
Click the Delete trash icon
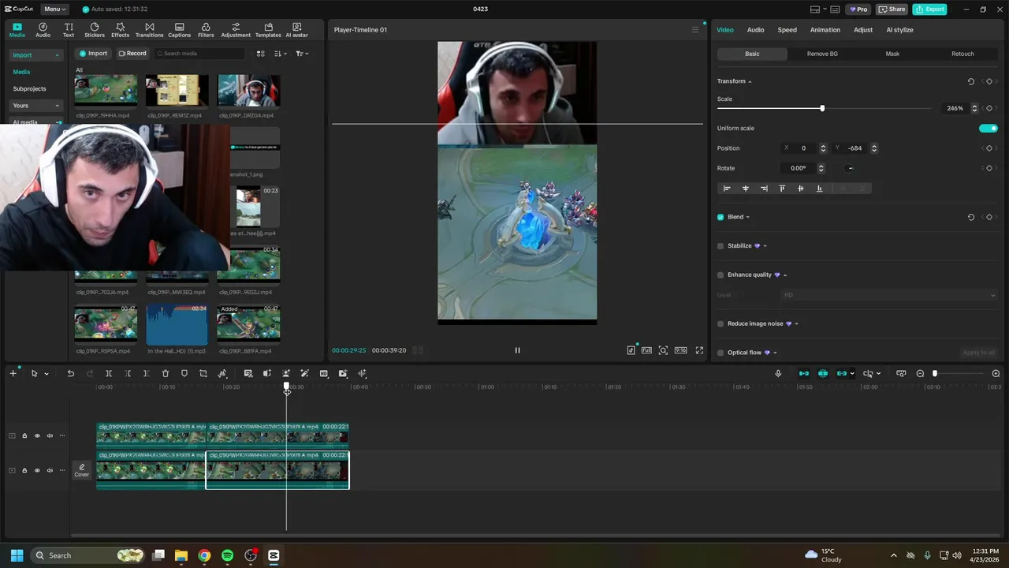(166, 373)
